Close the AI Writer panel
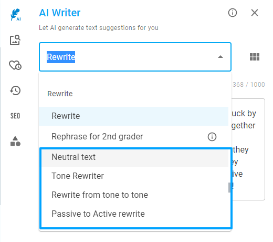Screen dimensions: 273x242 click(255, 13)
